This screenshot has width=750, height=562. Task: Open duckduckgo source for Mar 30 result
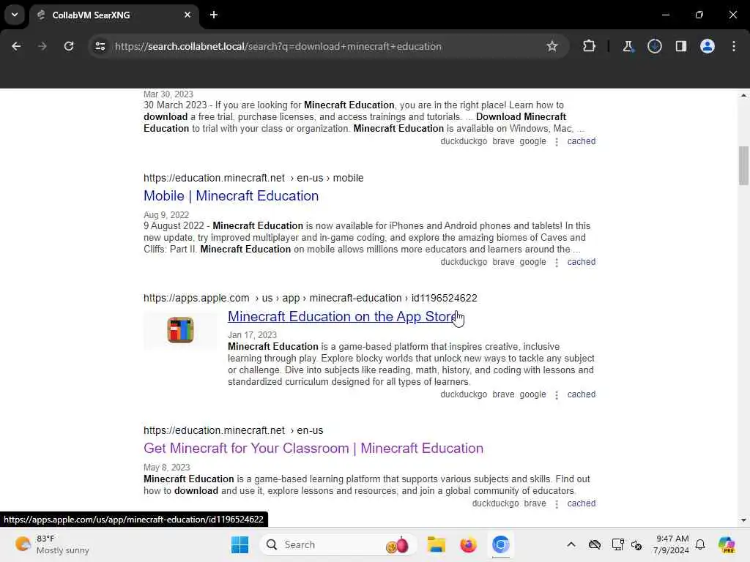click(464, 141)
